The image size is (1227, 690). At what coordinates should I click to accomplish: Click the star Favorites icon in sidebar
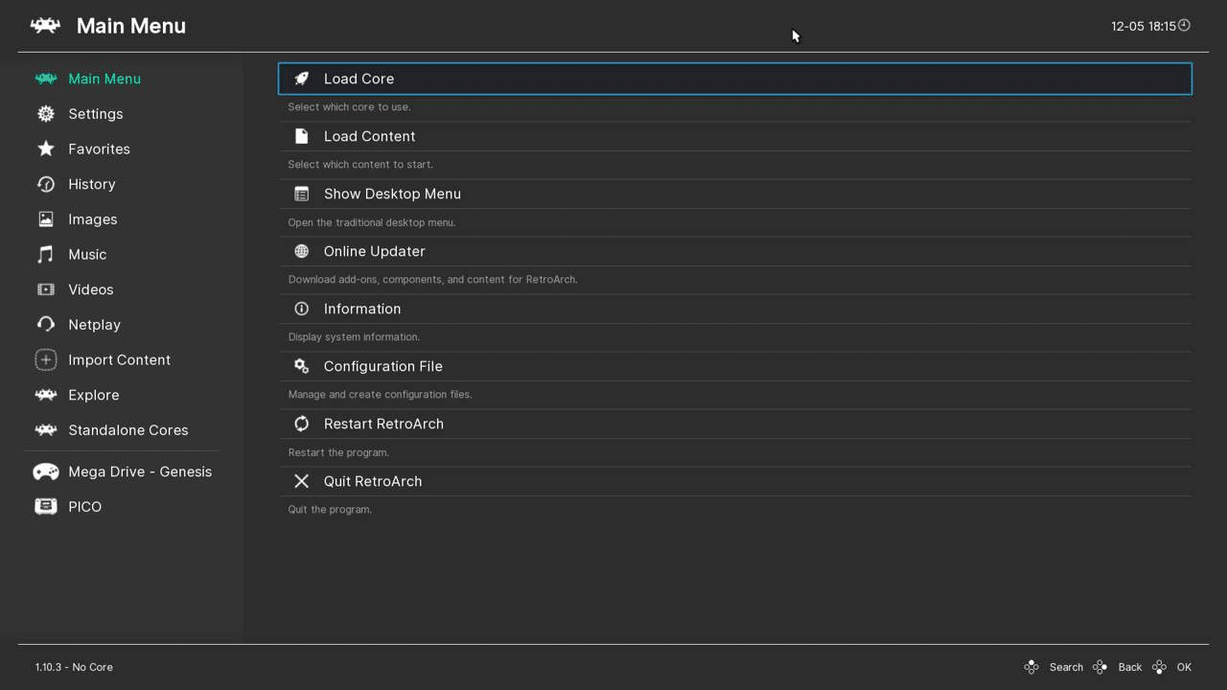click(x=45, y=149)
